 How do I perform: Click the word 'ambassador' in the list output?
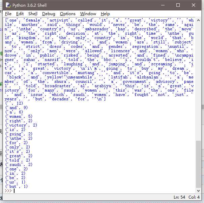click(x=97, y=29)
